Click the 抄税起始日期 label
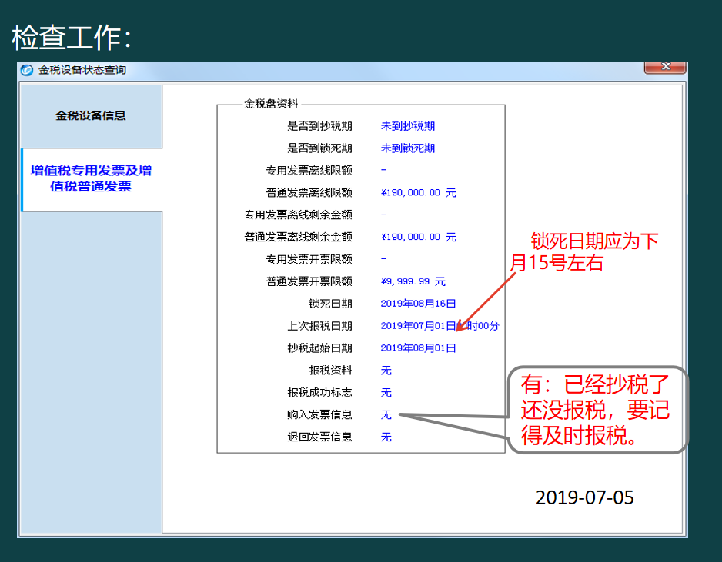Image resolution: width=722 pixels, height=562 pixels. click(319, 348)
